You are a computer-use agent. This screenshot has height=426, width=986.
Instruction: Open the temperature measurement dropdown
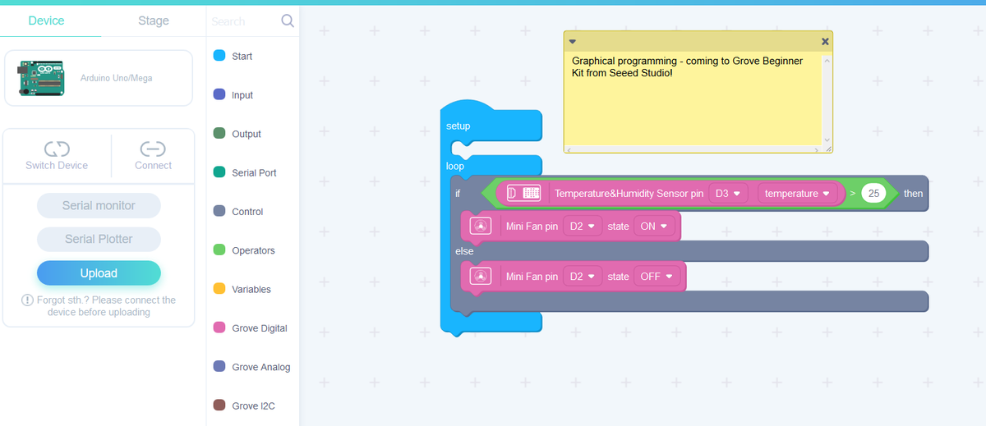coord(796,194)
